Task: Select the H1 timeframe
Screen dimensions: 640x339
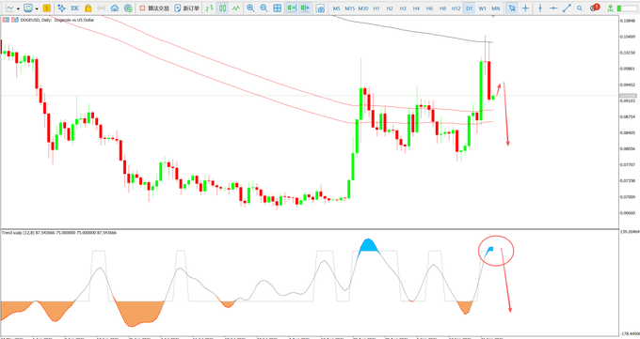Action: [376, 8]
